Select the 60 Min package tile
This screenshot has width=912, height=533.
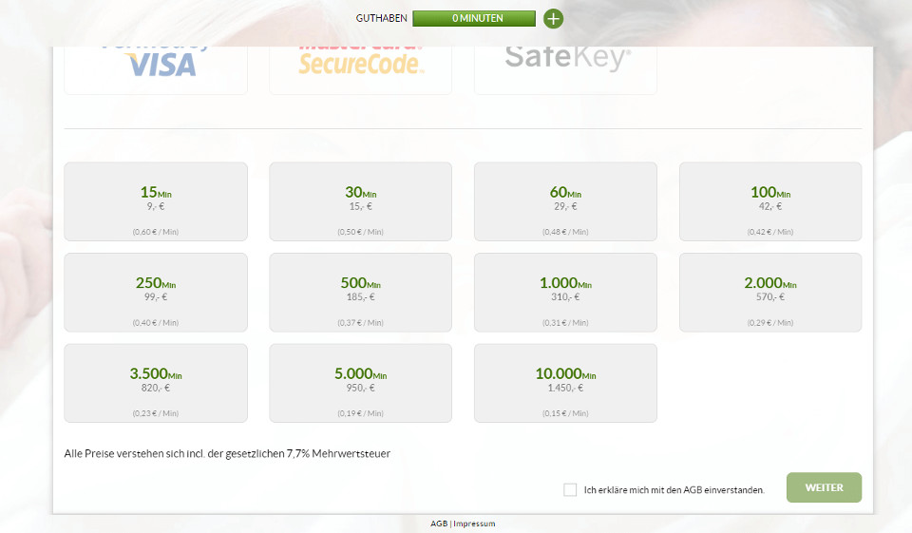565,201
